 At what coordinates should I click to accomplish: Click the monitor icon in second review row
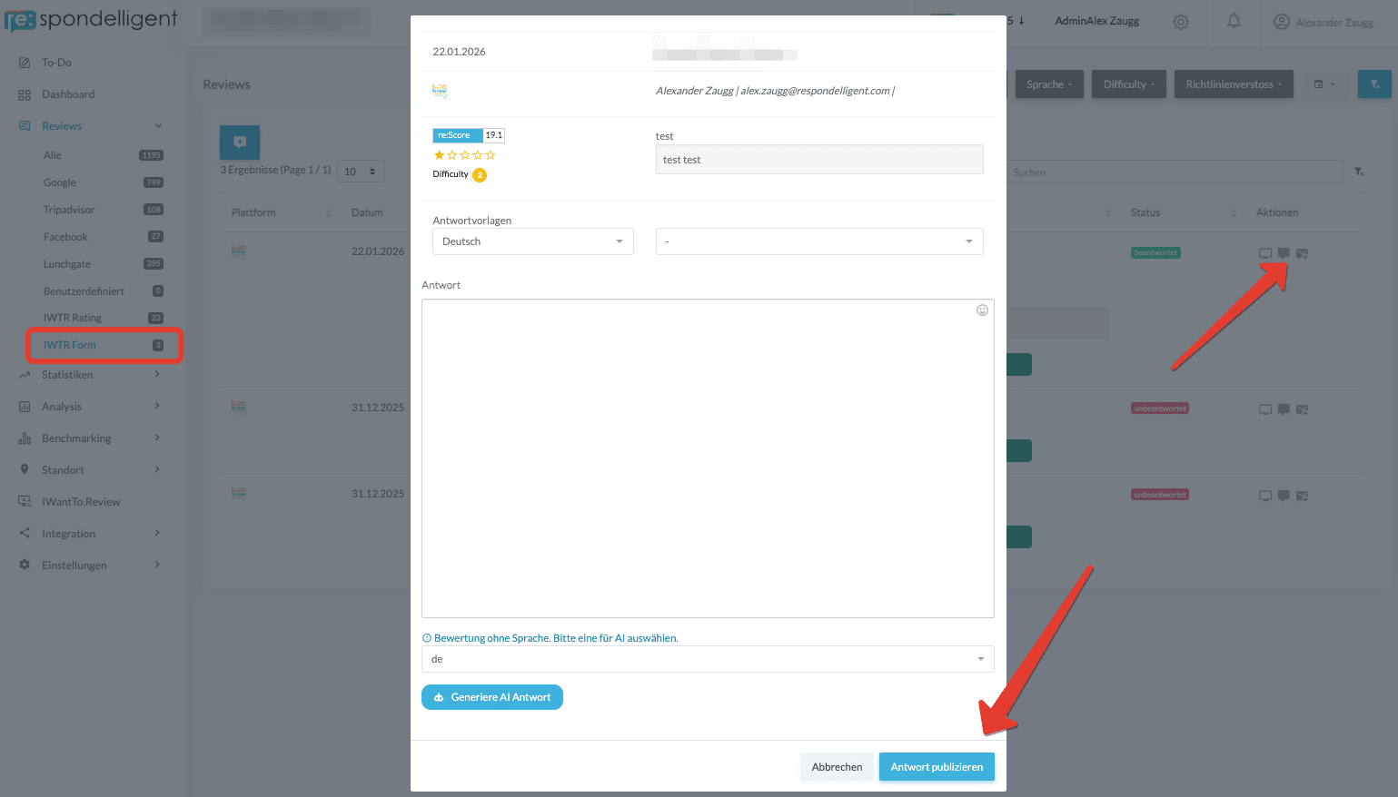pyautogui.click(x=1264, y=409)
